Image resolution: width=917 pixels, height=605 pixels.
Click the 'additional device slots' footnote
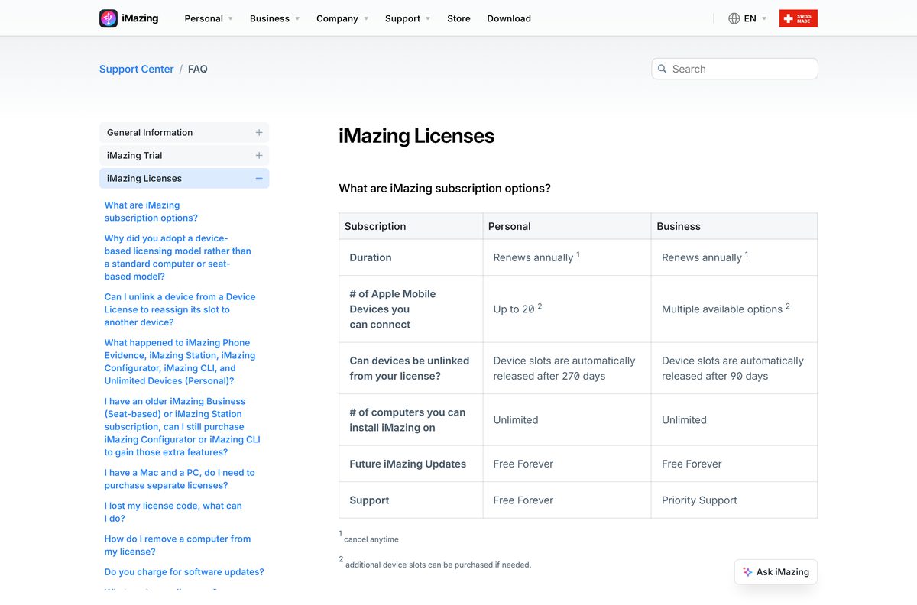pos(438,565)
